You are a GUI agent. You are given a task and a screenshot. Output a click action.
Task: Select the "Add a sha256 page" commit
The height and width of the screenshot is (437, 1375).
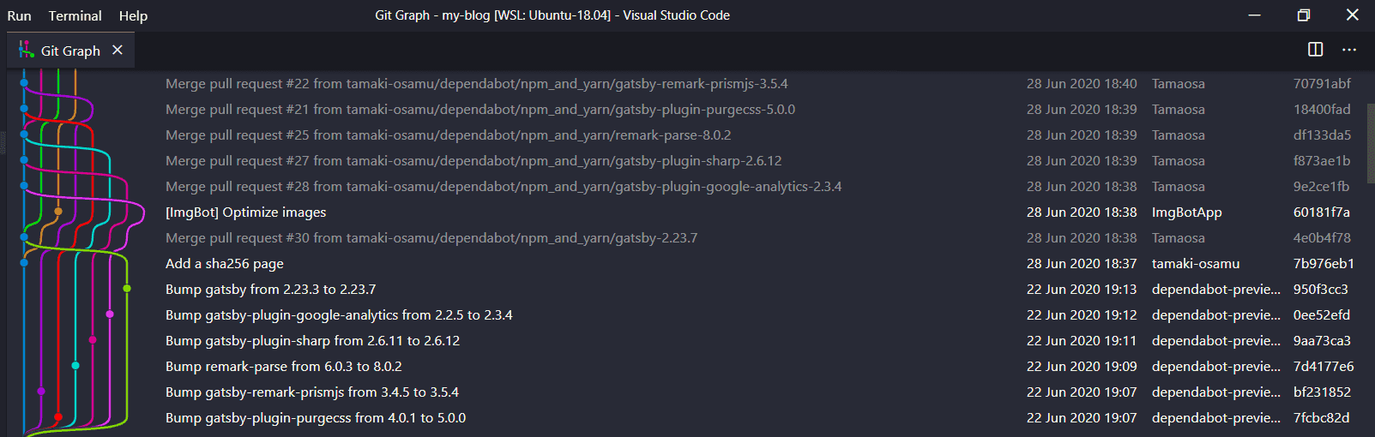pyautogui.click(x=225, y=264)
